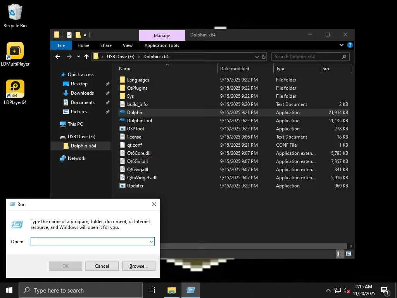
Task: Open File Explorer from the taskbar
Action: click(x=171, y=290)
